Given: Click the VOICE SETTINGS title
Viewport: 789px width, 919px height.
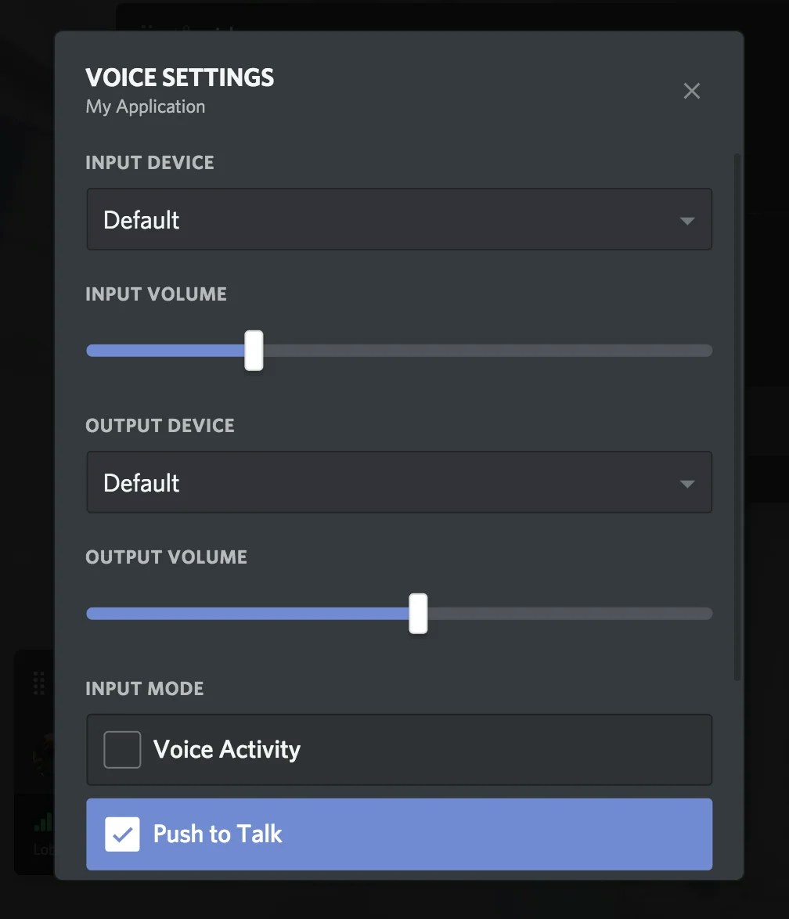Looking at the screenshot, I should pos(179,77).
